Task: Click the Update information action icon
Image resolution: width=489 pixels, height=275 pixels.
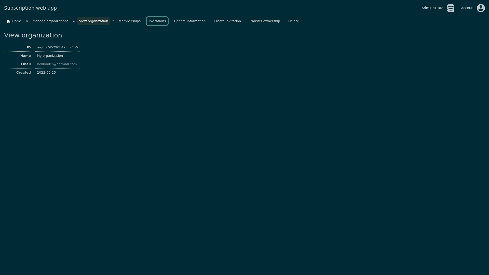Action: [x=190, y=21]
